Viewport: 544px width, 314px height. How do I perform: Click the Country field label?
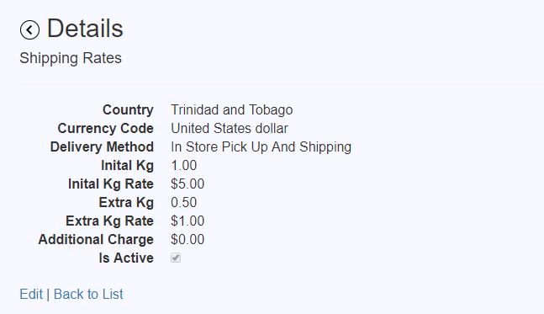[128, 109]
